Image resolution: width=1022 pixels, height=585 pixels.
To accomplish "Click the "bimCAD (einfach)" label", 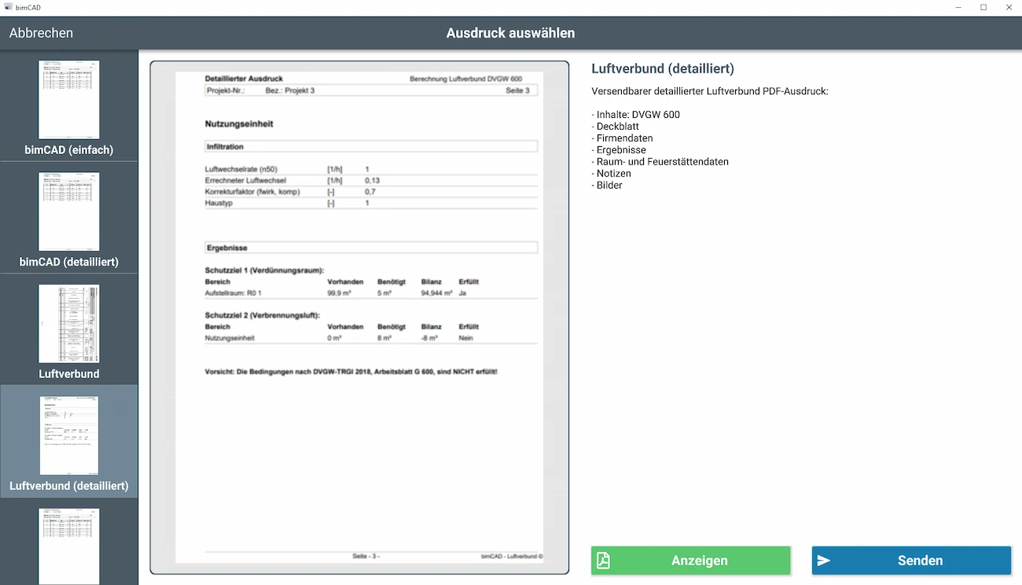I will (69, 150).
